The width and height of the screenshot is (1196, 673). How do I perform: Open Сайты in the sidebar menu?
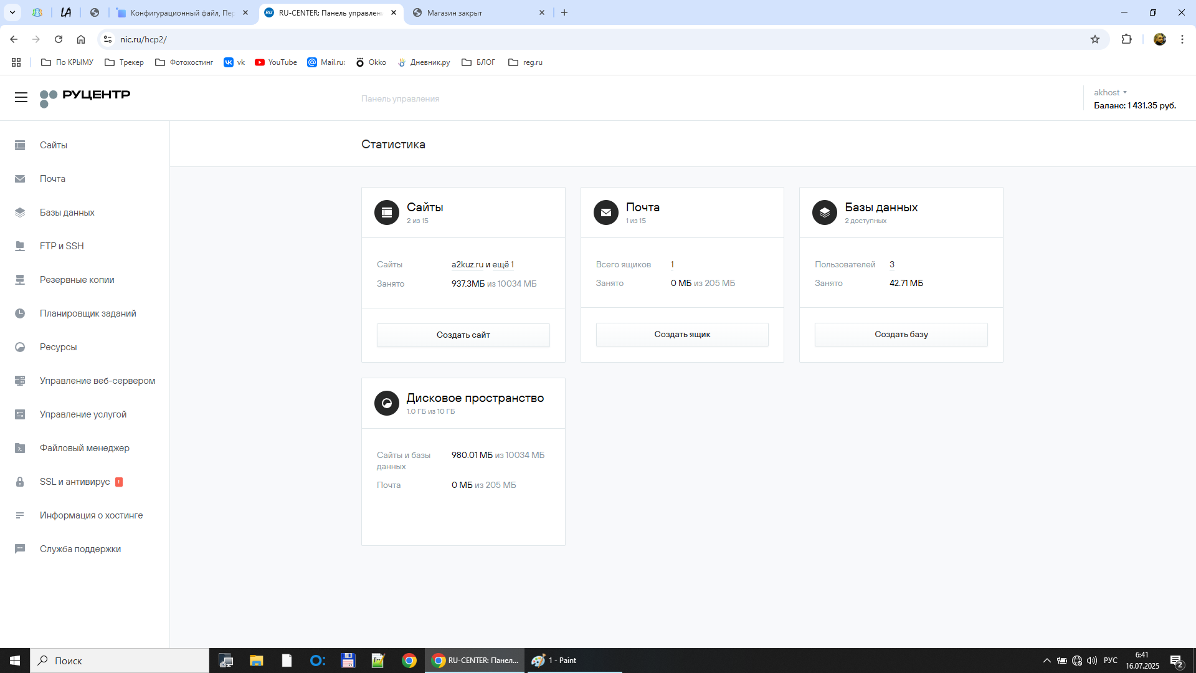54,145
